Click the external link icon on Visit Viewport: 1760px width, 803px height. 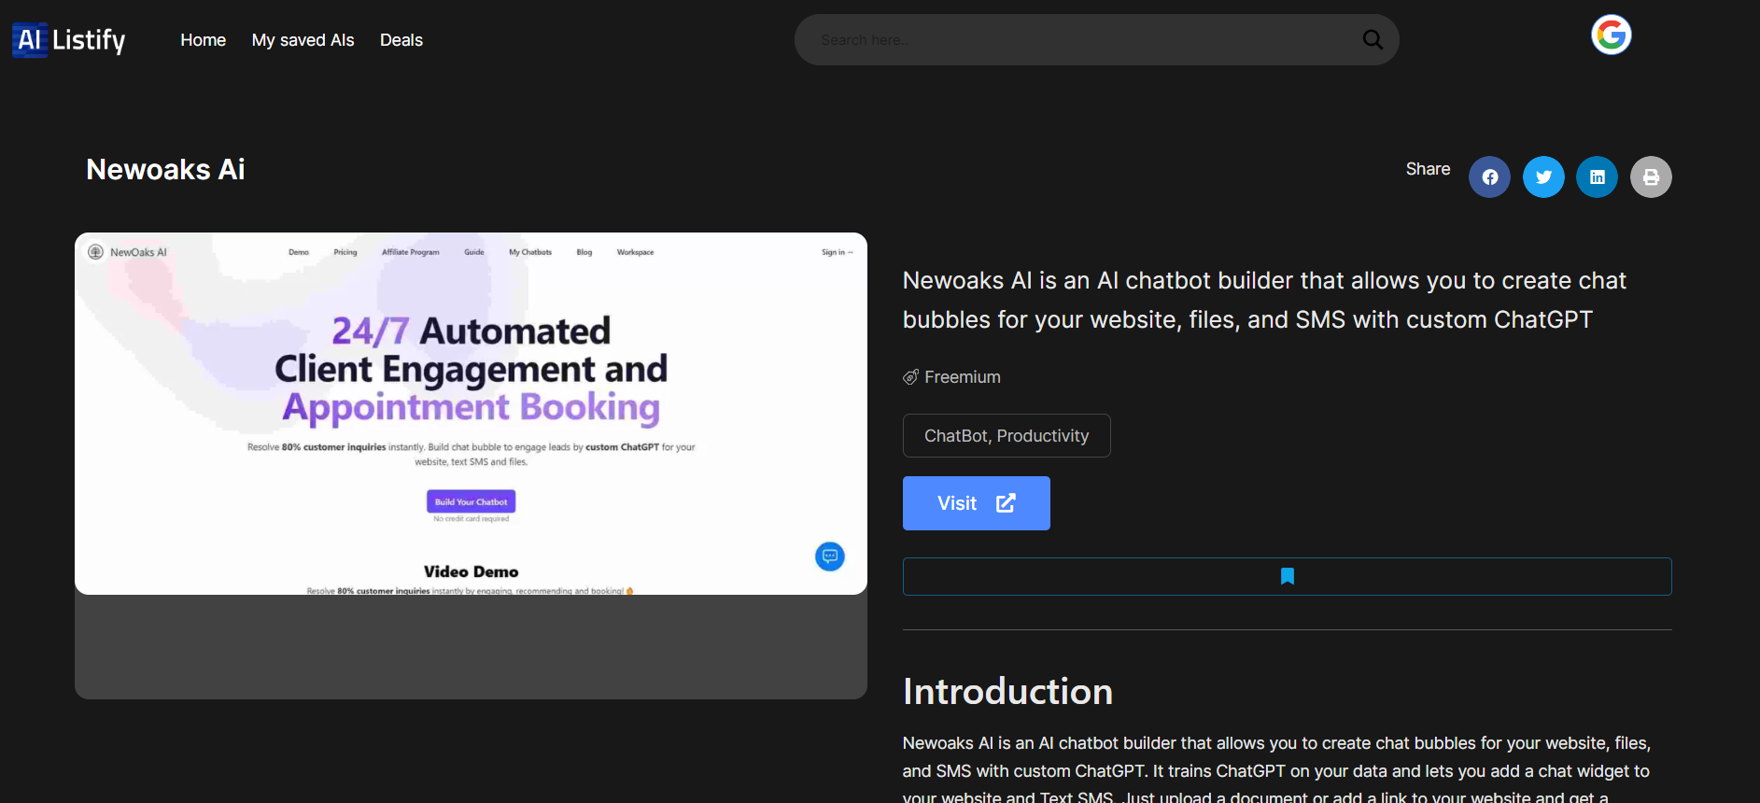coord(1006,503)
